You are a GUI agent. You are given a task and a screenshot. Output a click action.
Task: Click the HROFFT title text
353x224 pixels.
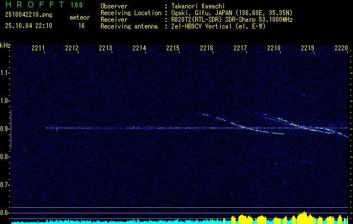tap(35, 4)
